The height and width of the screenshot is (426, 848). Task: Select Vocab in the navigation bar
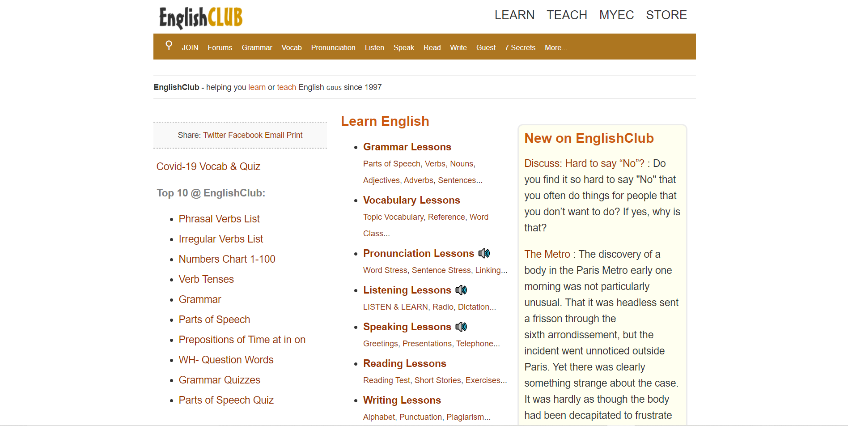(x=292, y=47)
